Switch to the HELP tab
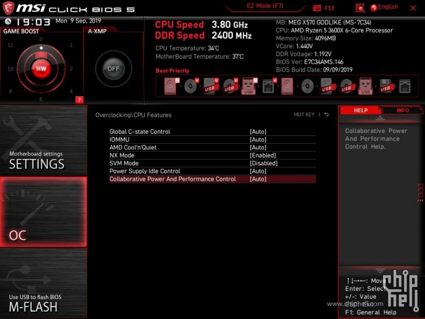 [361, 110]
